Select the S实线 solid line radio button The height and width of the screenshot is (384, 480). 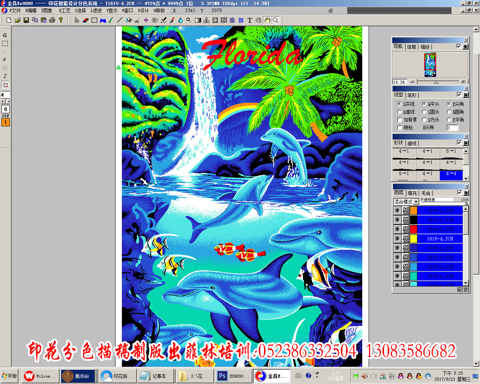399,104
